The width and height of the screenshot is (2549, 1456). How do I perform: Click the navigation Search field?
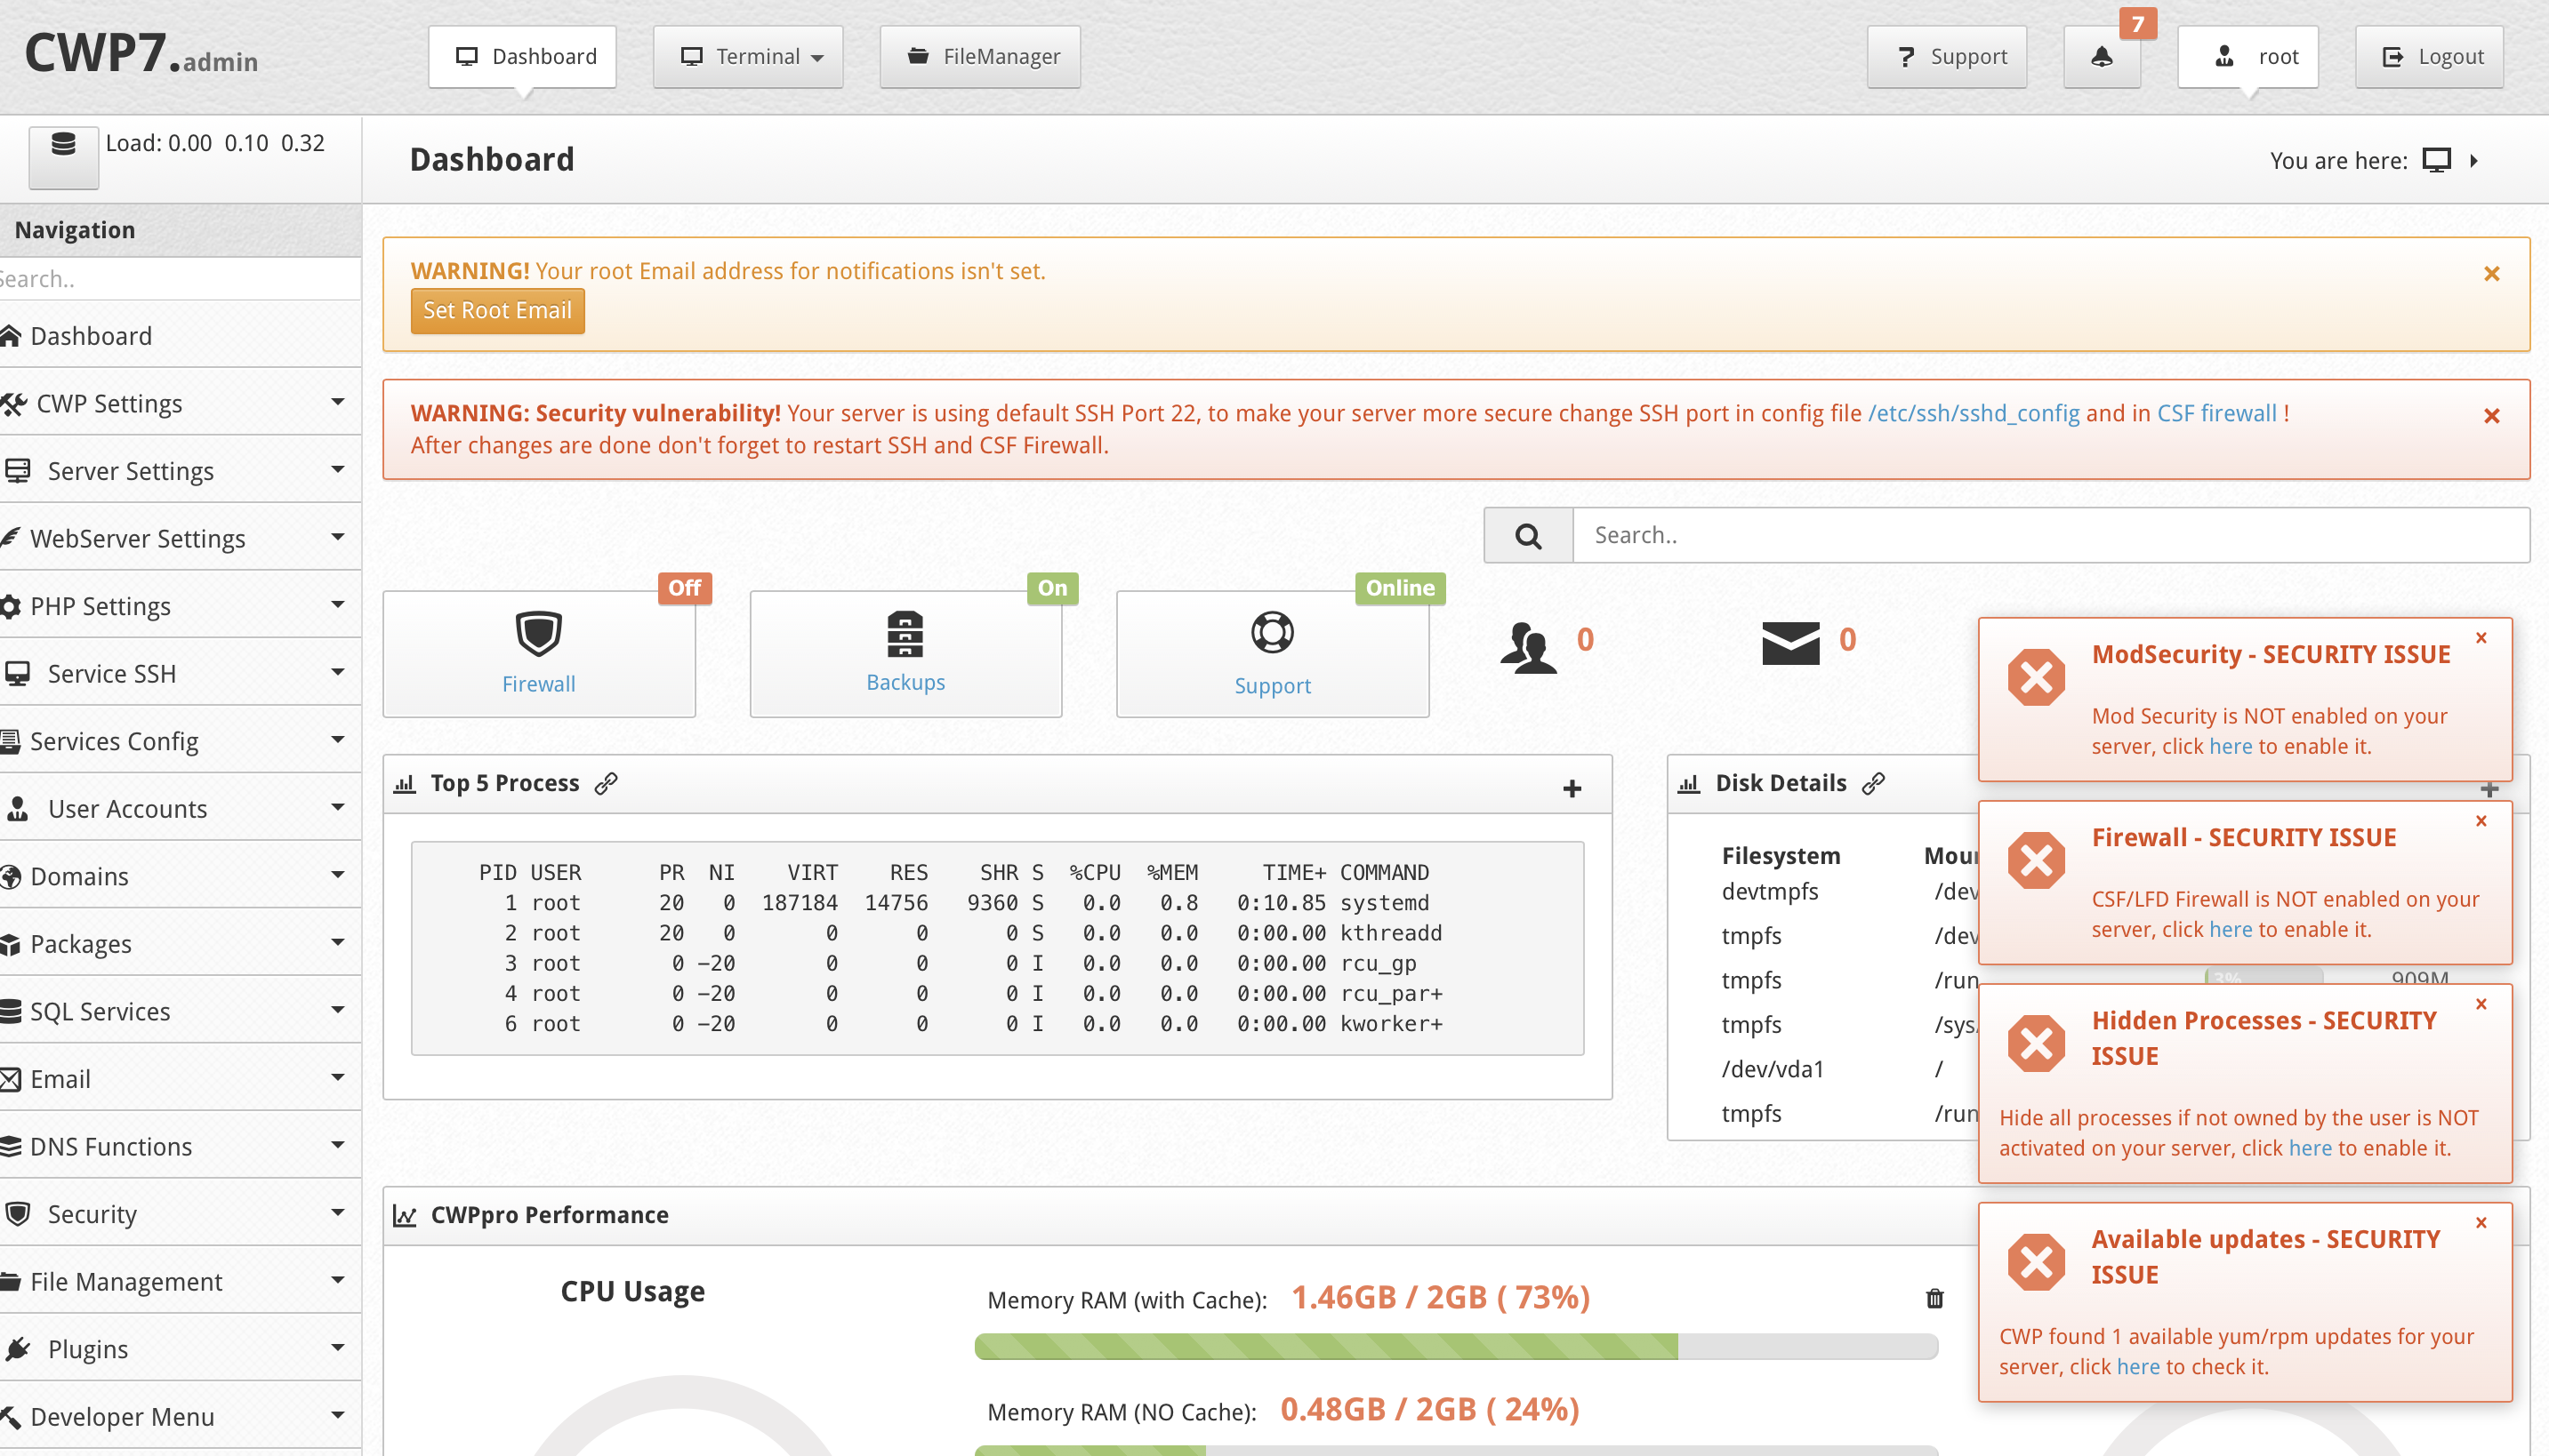(x=180, y=279)
